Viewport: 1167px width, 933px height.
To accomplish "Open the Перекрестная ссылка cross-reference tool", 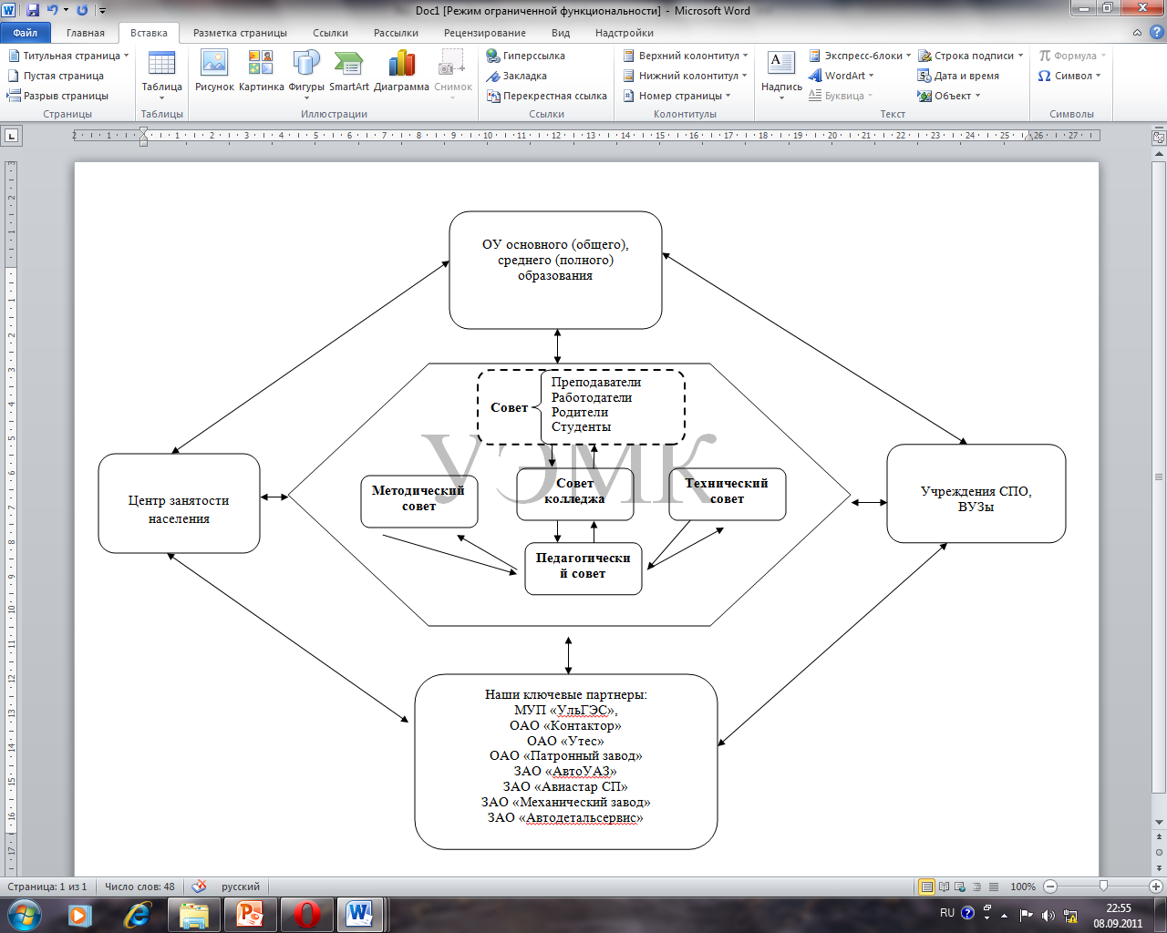I will (547, 96).
